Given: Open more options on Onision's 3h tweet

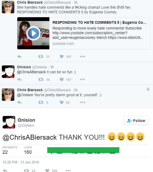Looking at the screenshot, I should (x=83, y=79).
